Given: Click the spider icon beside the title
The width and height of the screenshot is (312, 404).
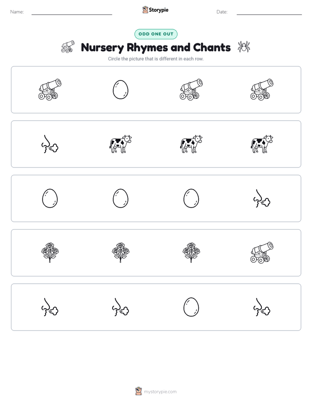Looking at the screenshot, I should 243,47.
